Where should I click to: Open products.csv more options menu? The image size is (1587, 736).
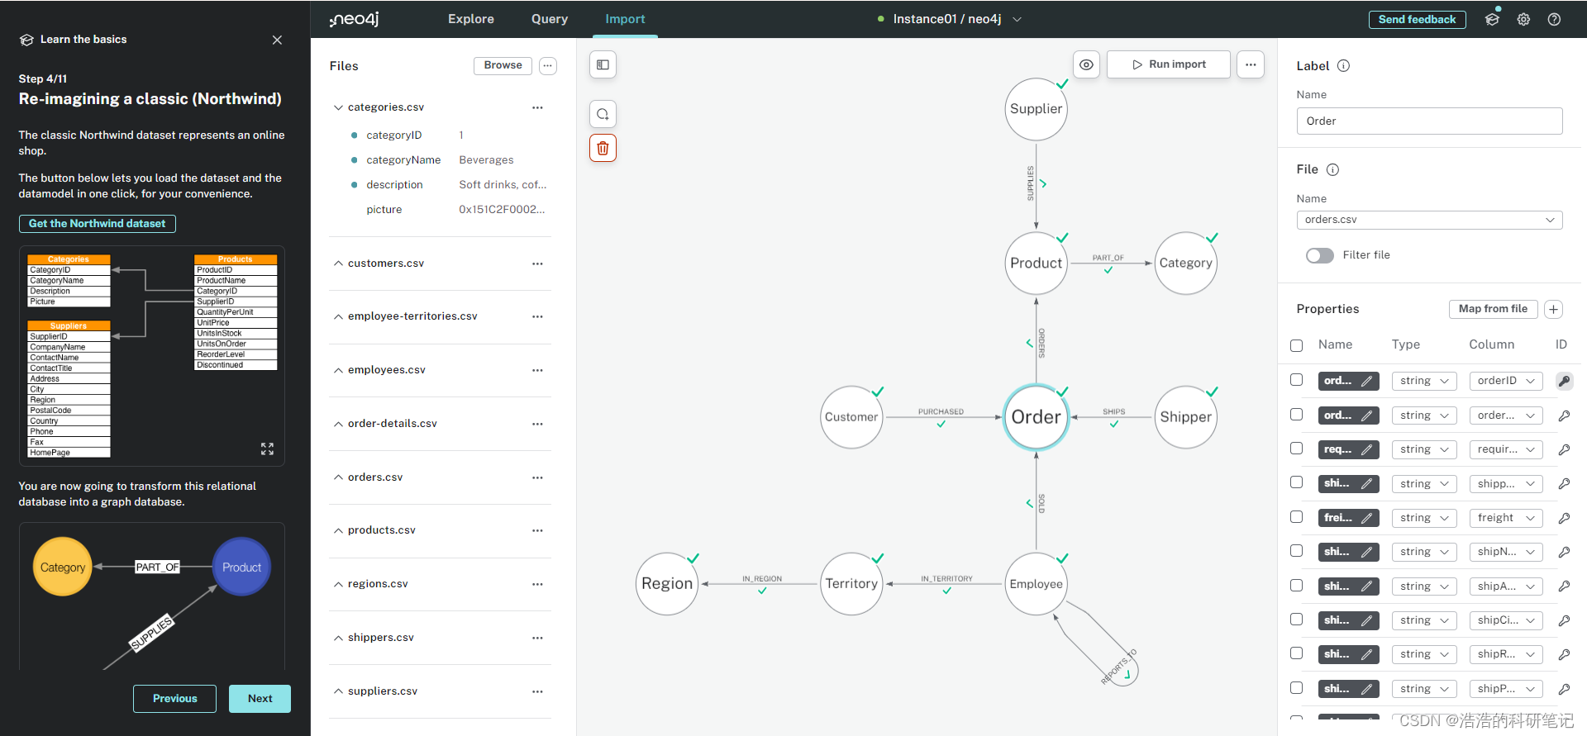[x=537, y=530]
